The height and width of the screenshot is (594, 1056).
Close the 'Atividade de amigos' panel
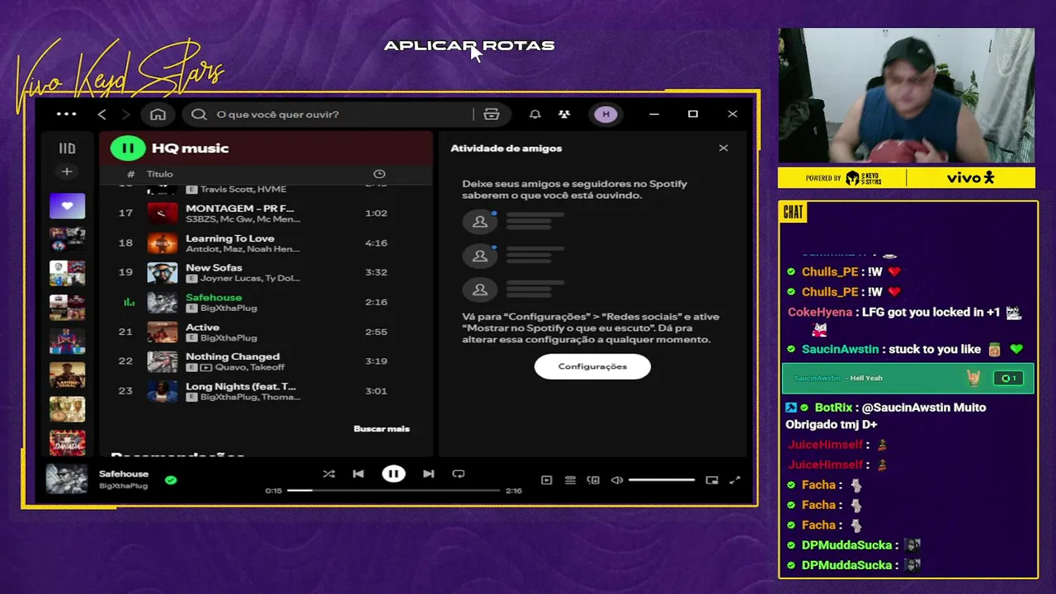click(x=724, y=148)
